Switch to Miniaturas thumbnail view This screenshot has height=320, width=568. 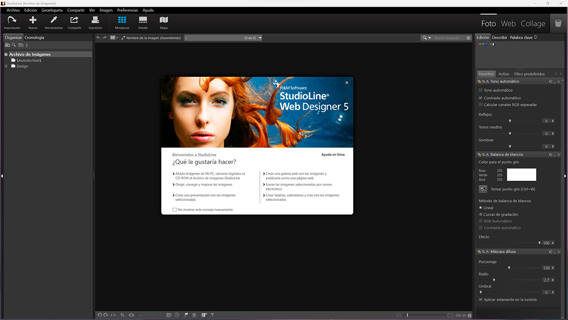point(122,22)
